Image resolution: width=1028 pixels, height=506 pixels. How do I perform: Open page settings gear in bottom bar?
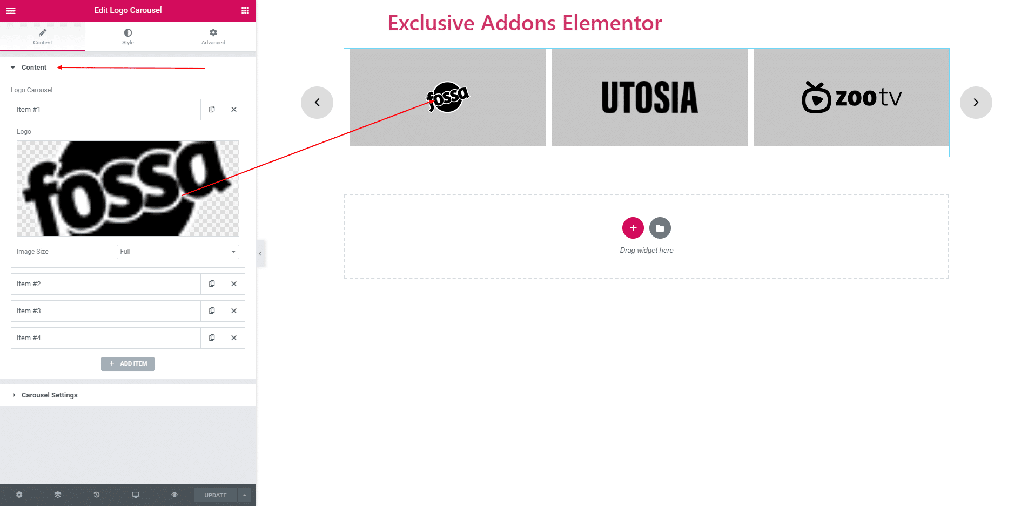[19, 495]
